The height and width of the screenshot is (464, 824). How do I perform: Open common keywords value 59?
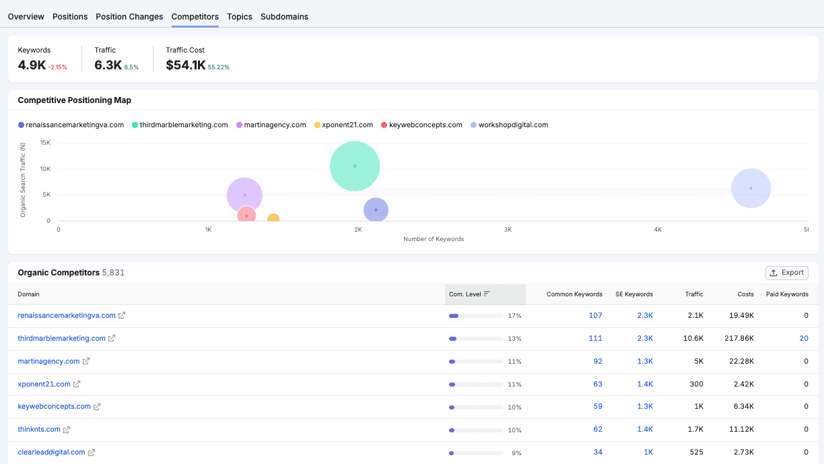click(598, 407)
